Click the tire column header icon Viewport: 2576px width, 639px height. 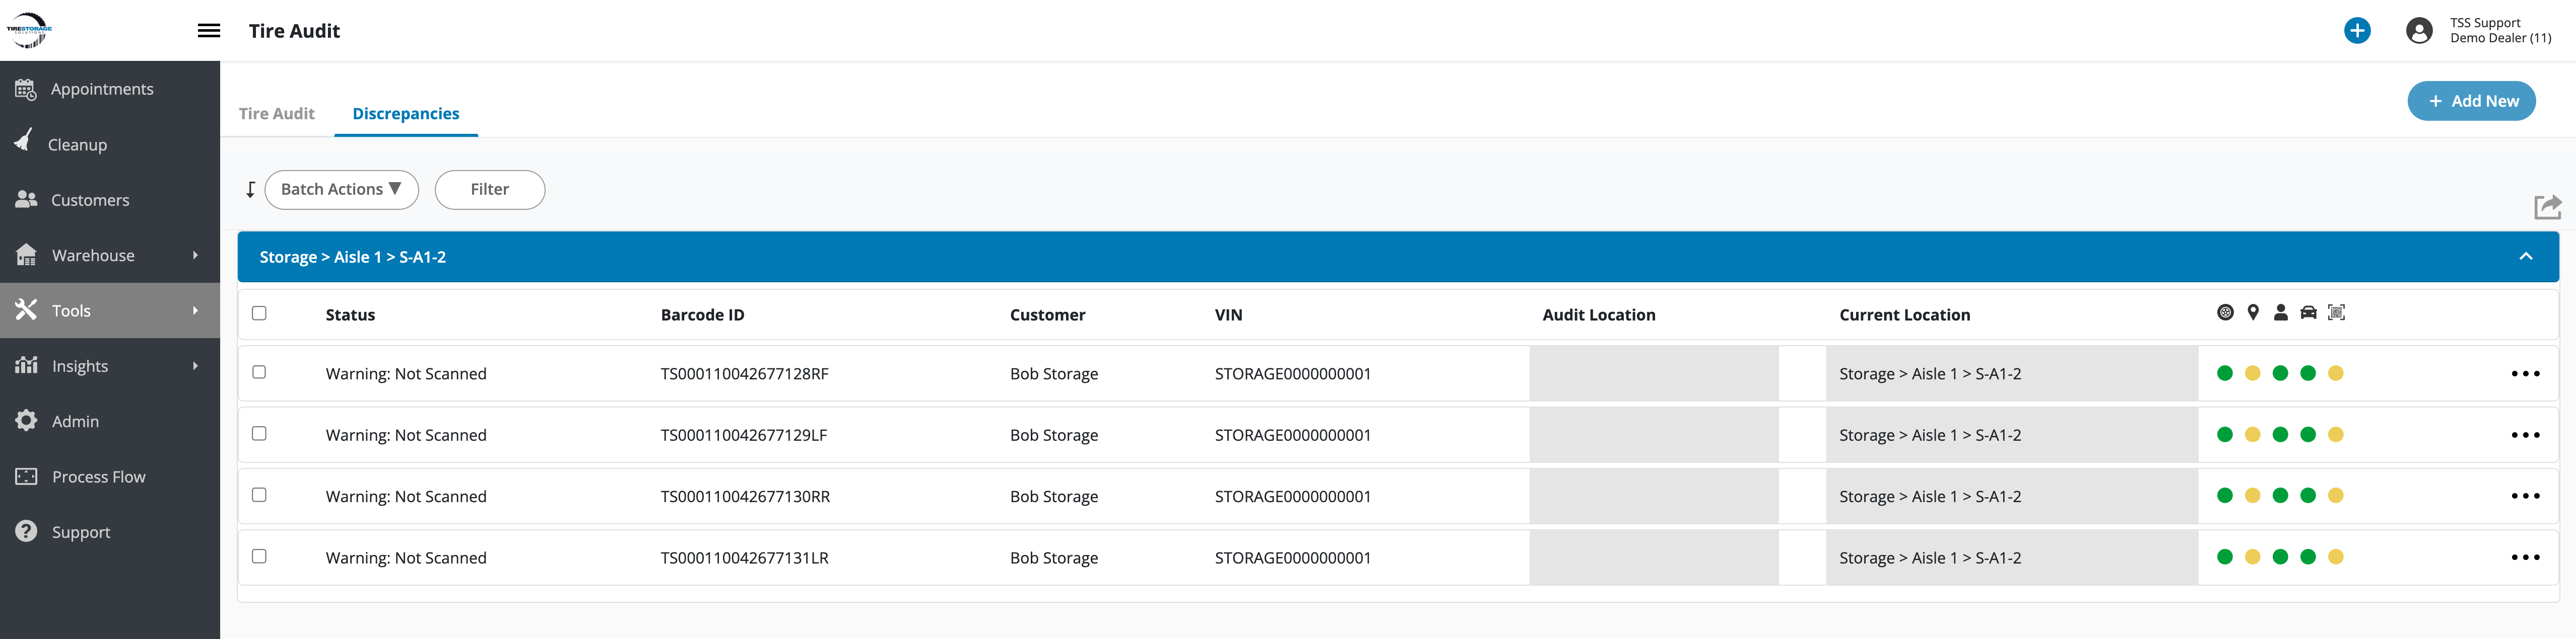click(2225, 312)
